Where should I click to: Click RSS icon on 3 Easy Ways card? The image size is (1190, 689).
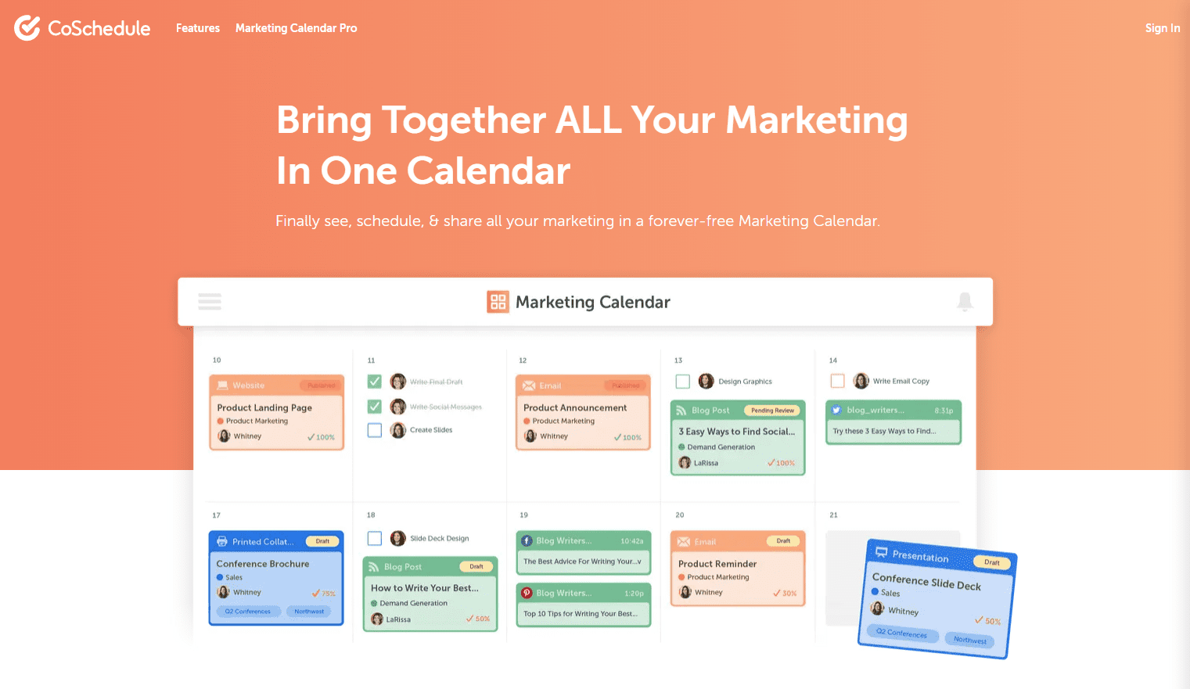click(682, 410)
